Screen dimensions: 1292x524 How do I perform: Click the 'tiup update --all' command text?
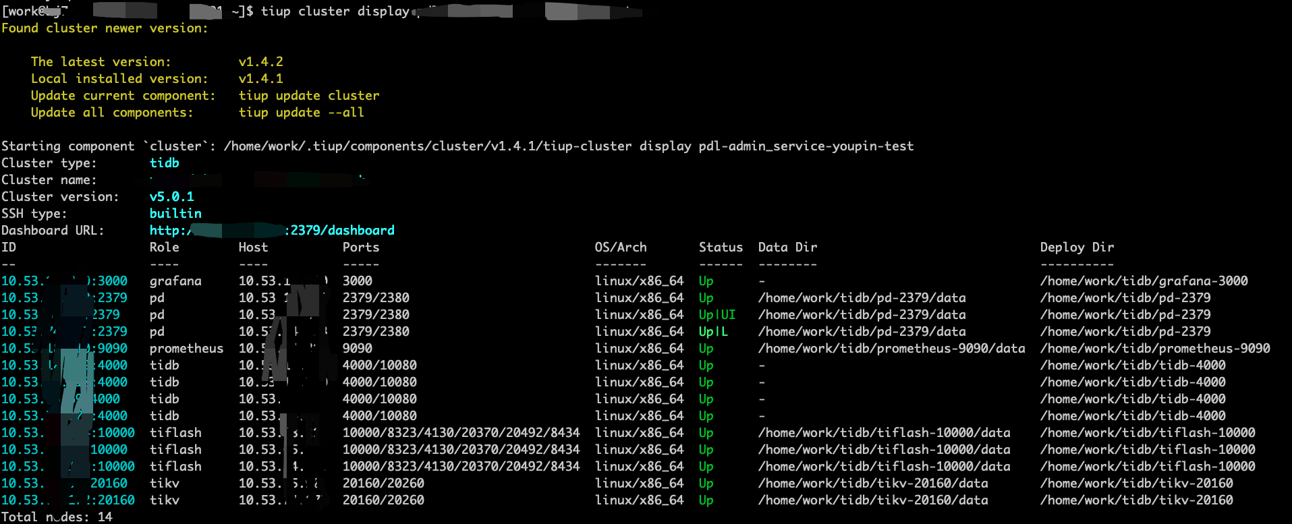tap(301, 113)
